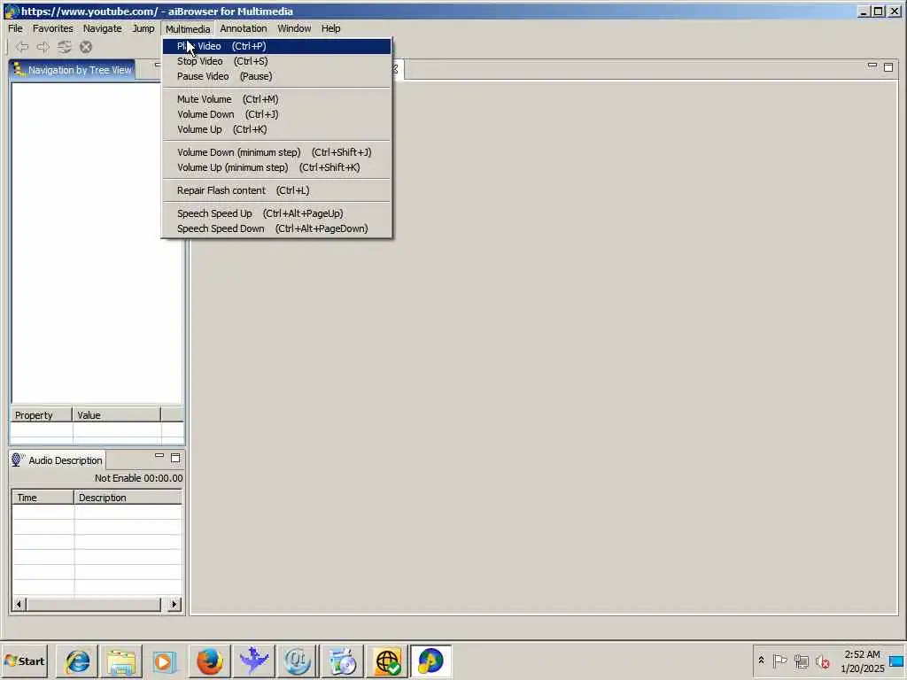907x680 pixels.
Task: Click the aiBrowser taskbar icon
Action: 430,661
